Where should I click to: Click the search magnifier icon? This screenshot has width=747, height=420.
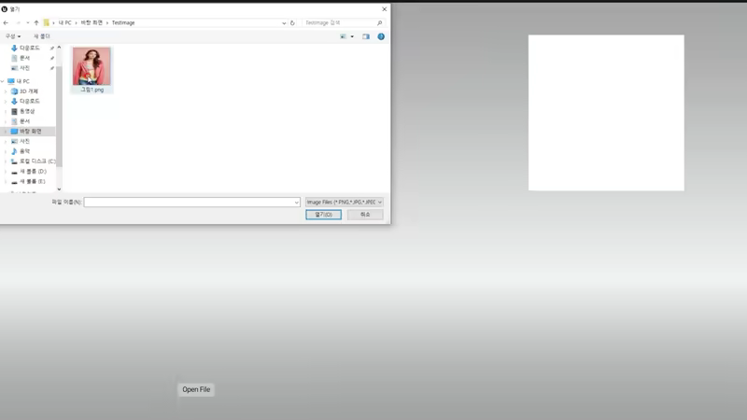click(x=380, y=22)
